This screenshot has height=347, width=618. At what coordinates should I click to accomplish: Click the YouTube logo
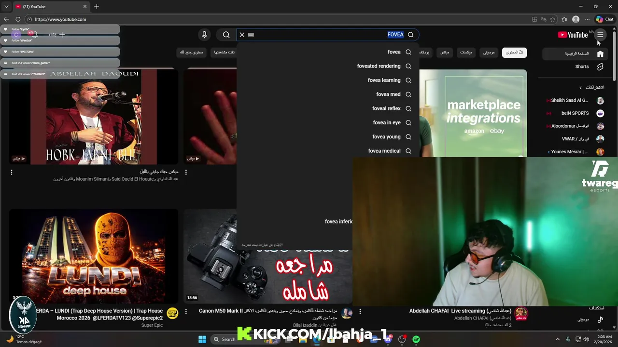pos(573,35)
